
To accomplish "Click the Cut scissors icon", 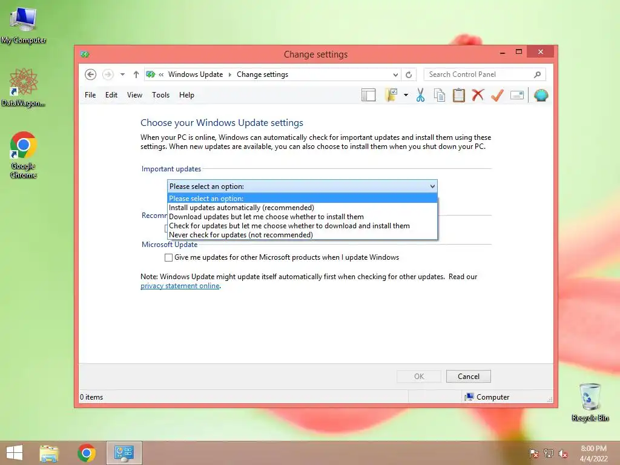I will 420,95.
